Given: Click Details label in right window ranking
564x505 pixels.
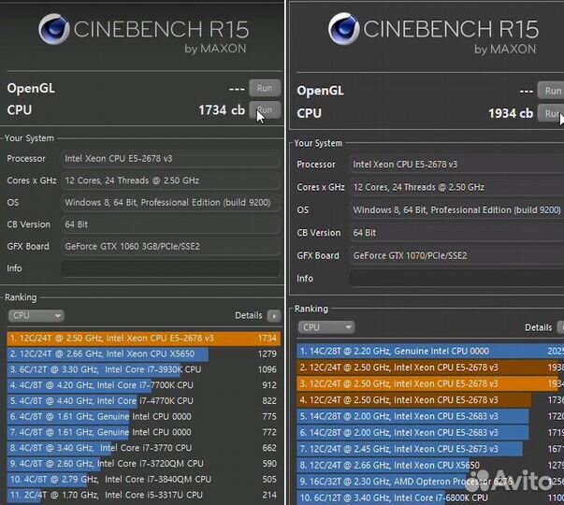Looking at the screenshot, I should (x=538, y=327).
